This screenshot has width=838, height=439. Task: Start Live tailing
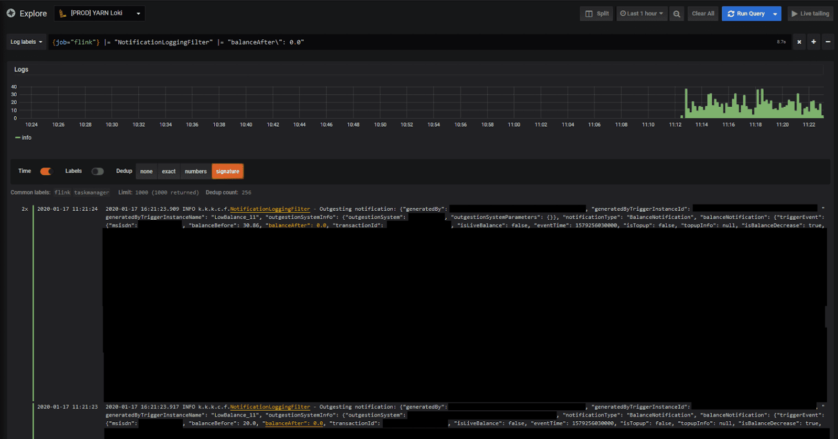pos(810,14)
